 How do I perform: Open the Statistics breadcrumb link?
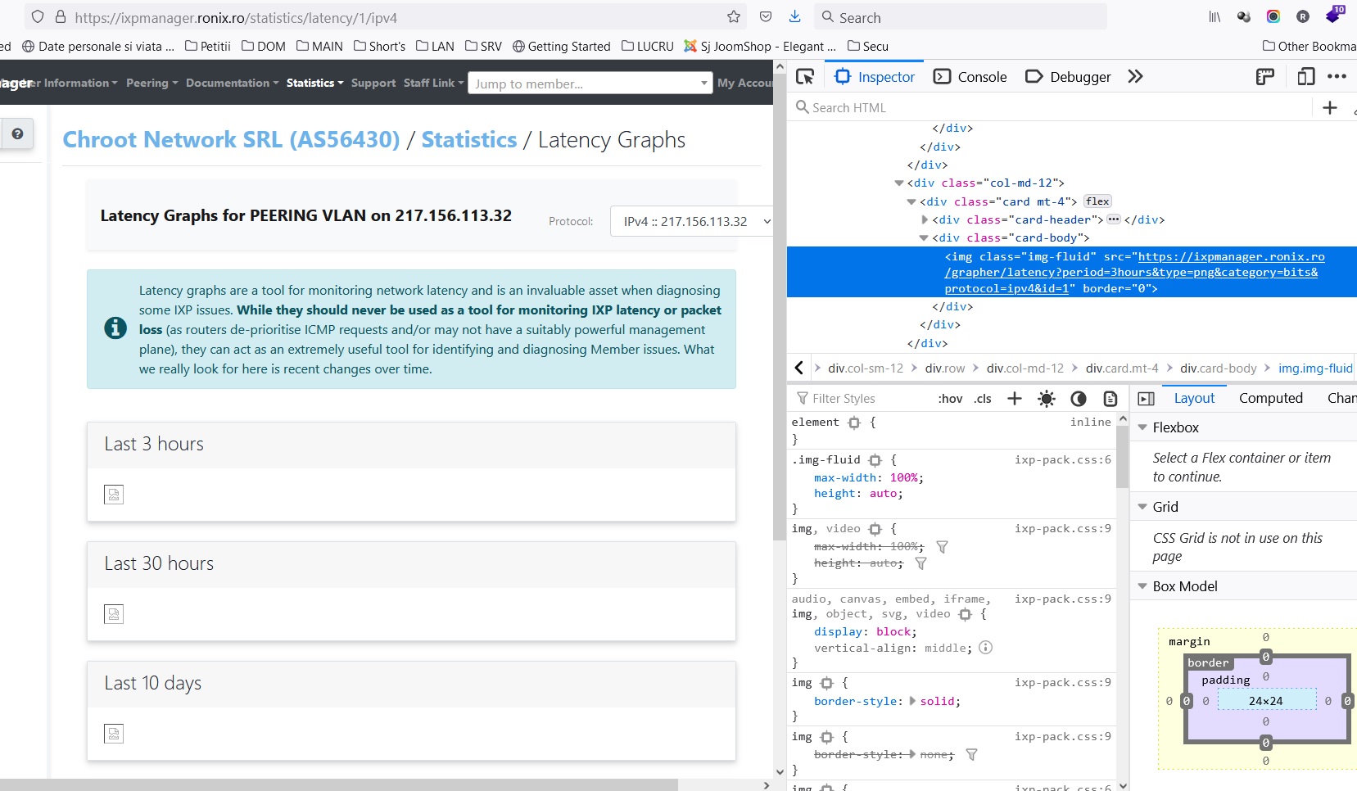coord(469,140)
